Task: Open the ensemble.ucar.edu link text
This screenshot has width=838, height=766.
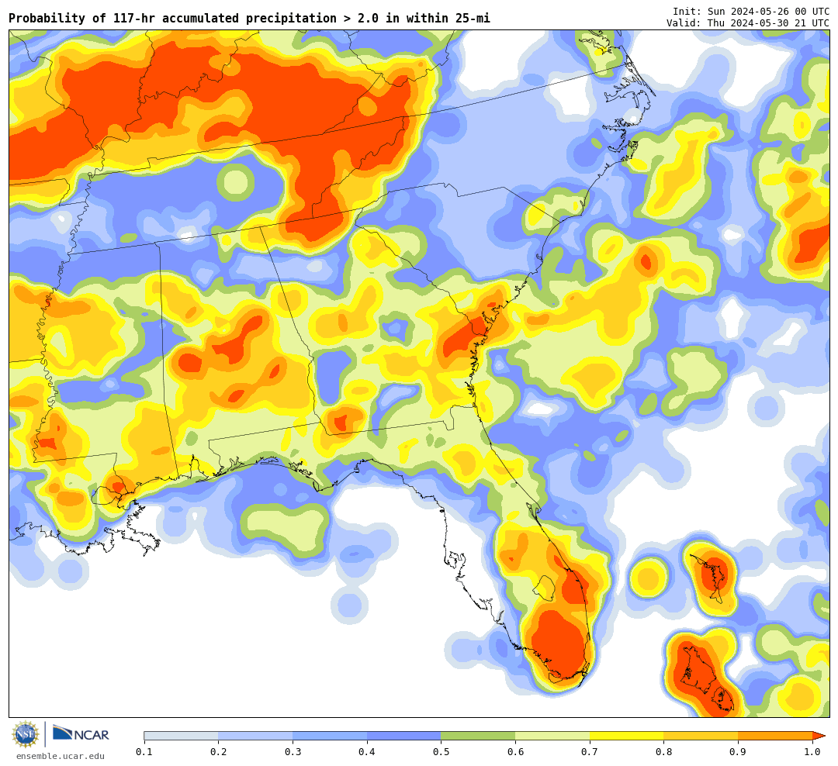Action: pyautogui.click(x=61, y=756)
